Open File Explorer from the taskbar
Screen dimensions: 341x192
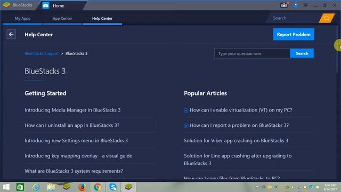pos(51,187)
